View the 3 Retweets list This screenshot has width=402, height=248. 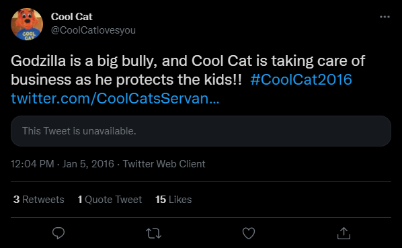[x=39, y=200]
